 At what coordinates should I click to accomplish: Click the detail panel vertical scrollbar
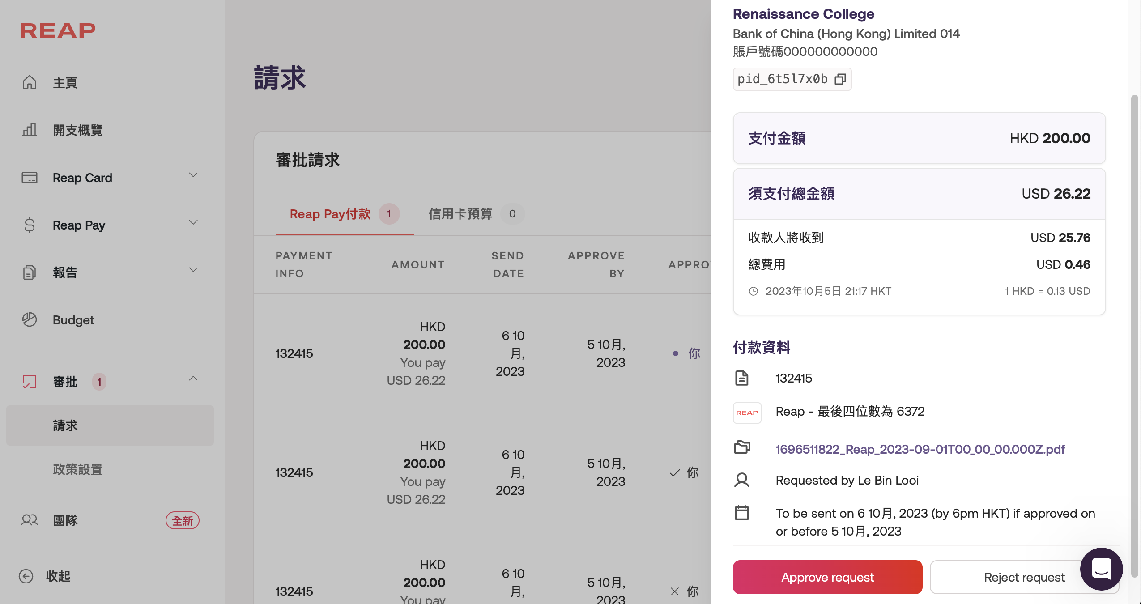(x=1134, y=336)
